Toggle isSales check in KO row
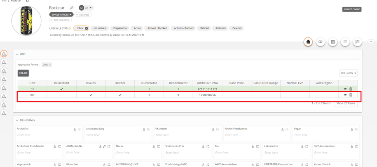Image resolution: width=377 pixels, height=167 pixels. (x=91, y=95)
